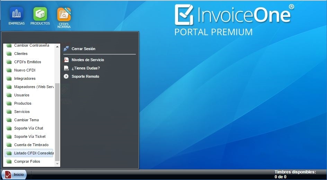Click the play icon for Soporte Remoto
Image resolution: width=327 pixels, height=180 pixels.
coord(66,76)
